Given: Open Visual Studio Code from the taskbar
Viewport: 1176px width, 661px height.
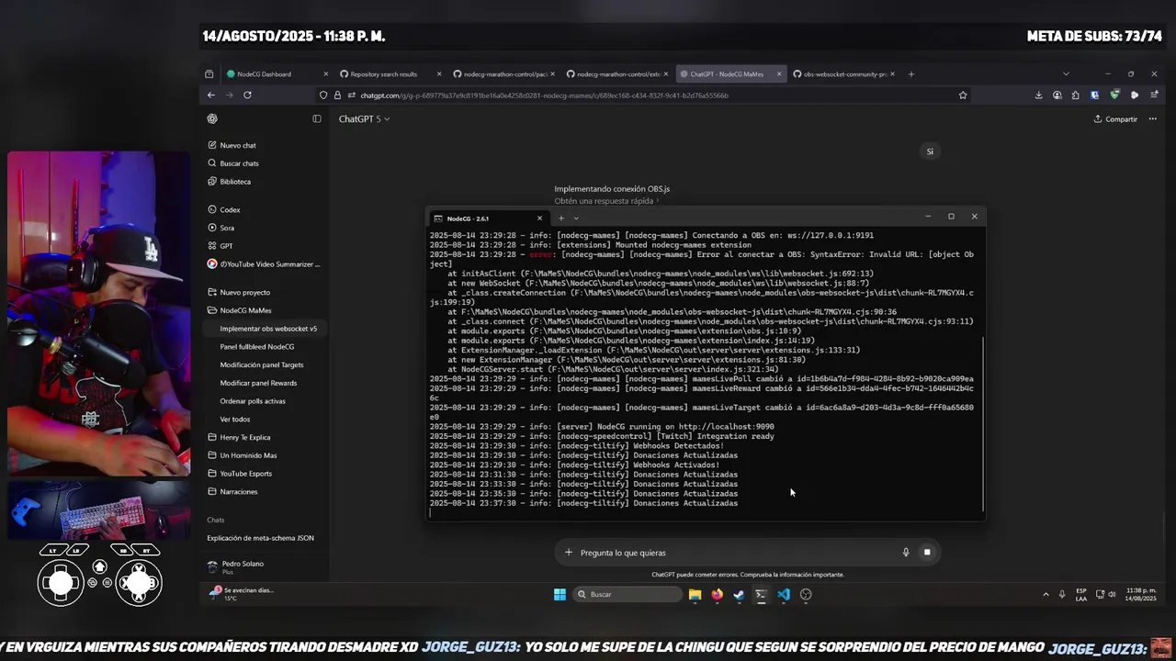Looking at the screenshot, I should [784, 594].
